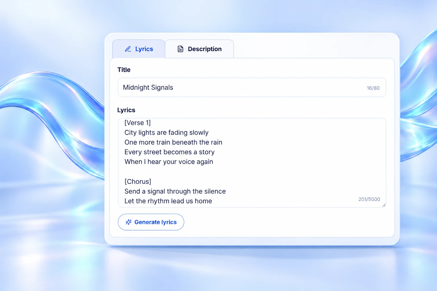Click the lyrics textarea resize handle
Screen dimensions: 437x291
coord(384,205)
